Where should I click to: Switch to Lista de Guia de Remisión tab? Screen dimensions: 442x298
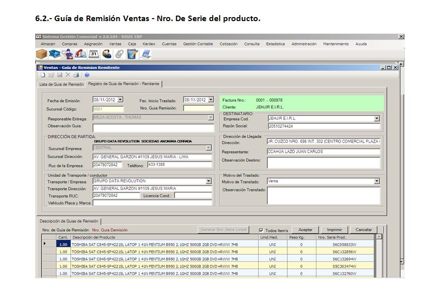tap(61, 84)
